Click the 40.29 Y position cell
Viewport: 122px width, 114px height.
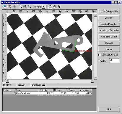[x=85, y=93]
